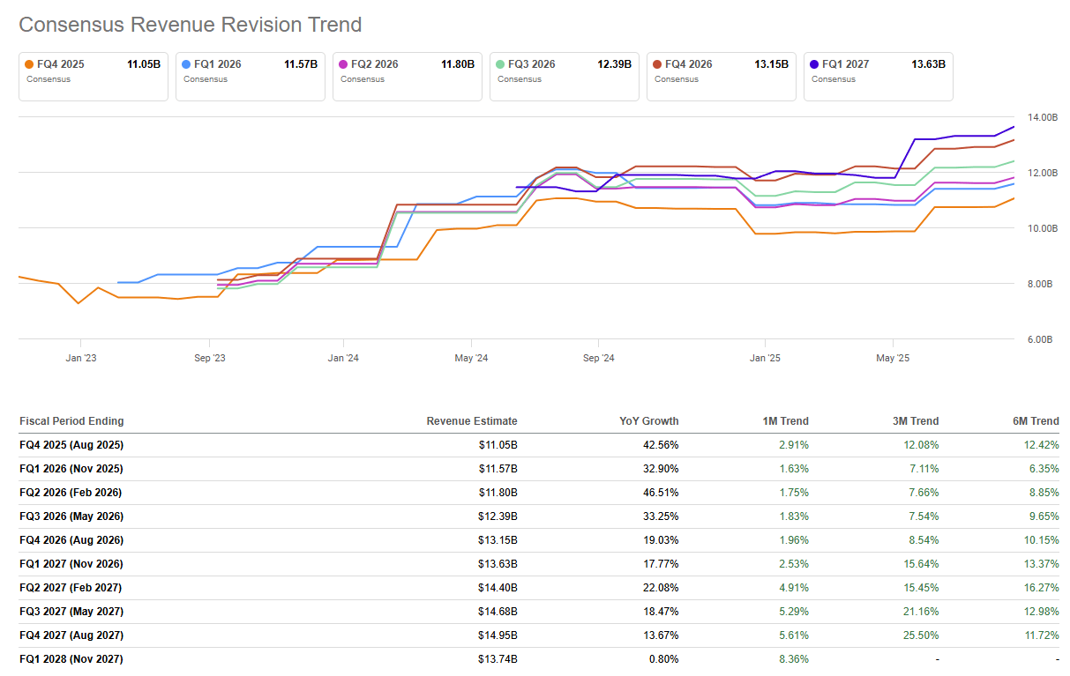Select the FQ2 2027 (Feb 2027) row label
This screenshot has width=1070, height=676.
pos(71,588)
